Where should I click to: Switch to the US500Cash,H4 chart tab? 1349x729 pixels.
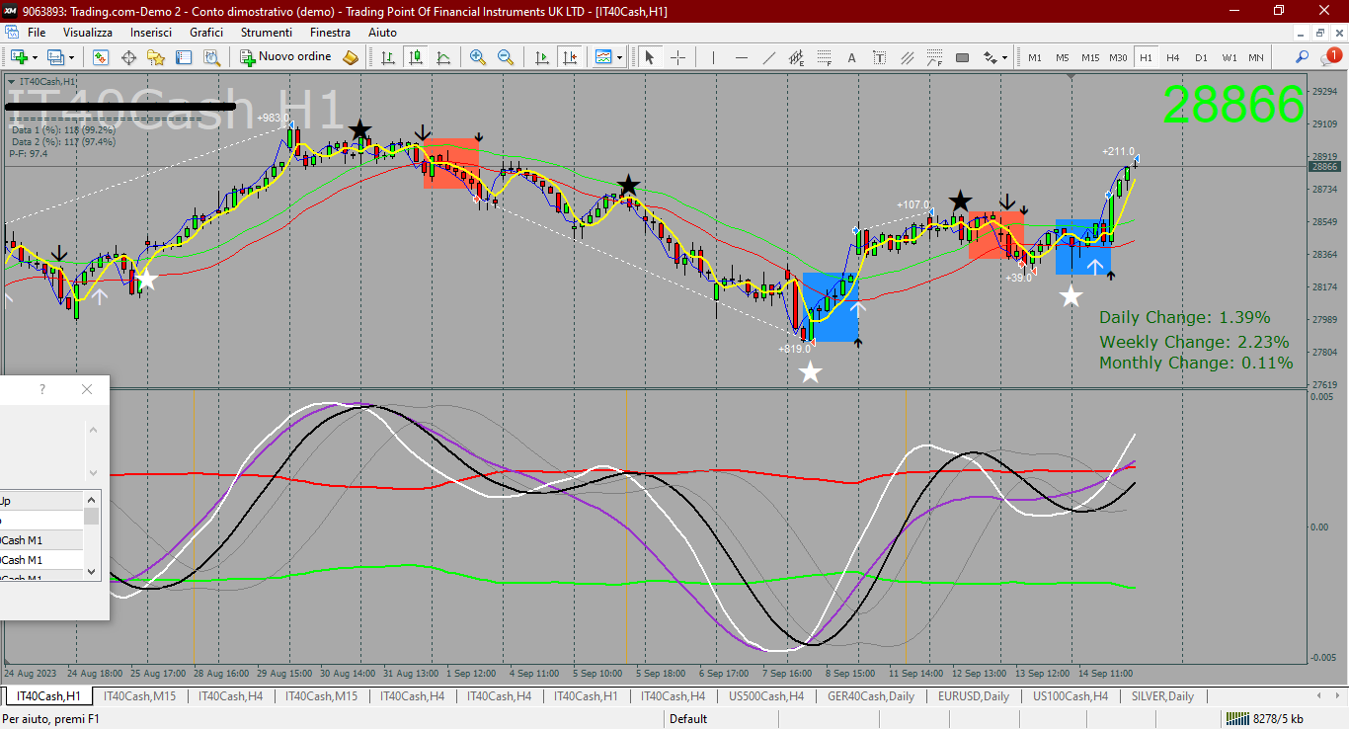pyautogui.click(x=766, y=696)
